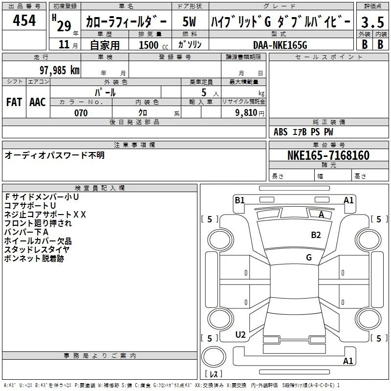Select shift type FAT
Screen dimensions: 391x391
[x=14, y=102]
